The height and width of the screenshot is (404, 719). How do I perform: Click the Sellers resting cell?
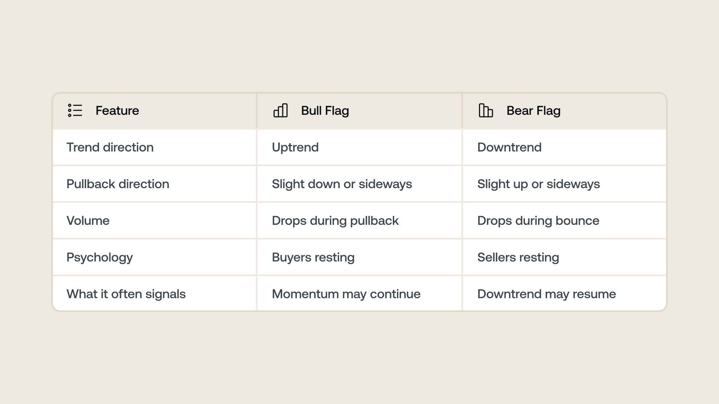point(518,257)
